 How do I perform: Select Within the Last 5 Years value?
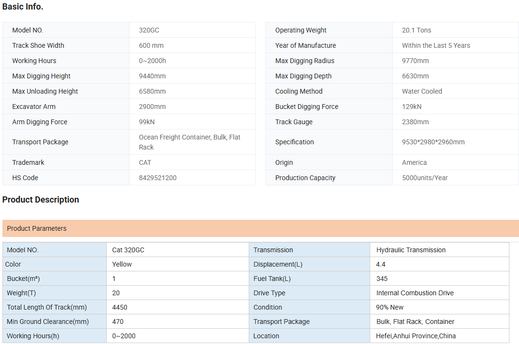(x=436, y=45)
